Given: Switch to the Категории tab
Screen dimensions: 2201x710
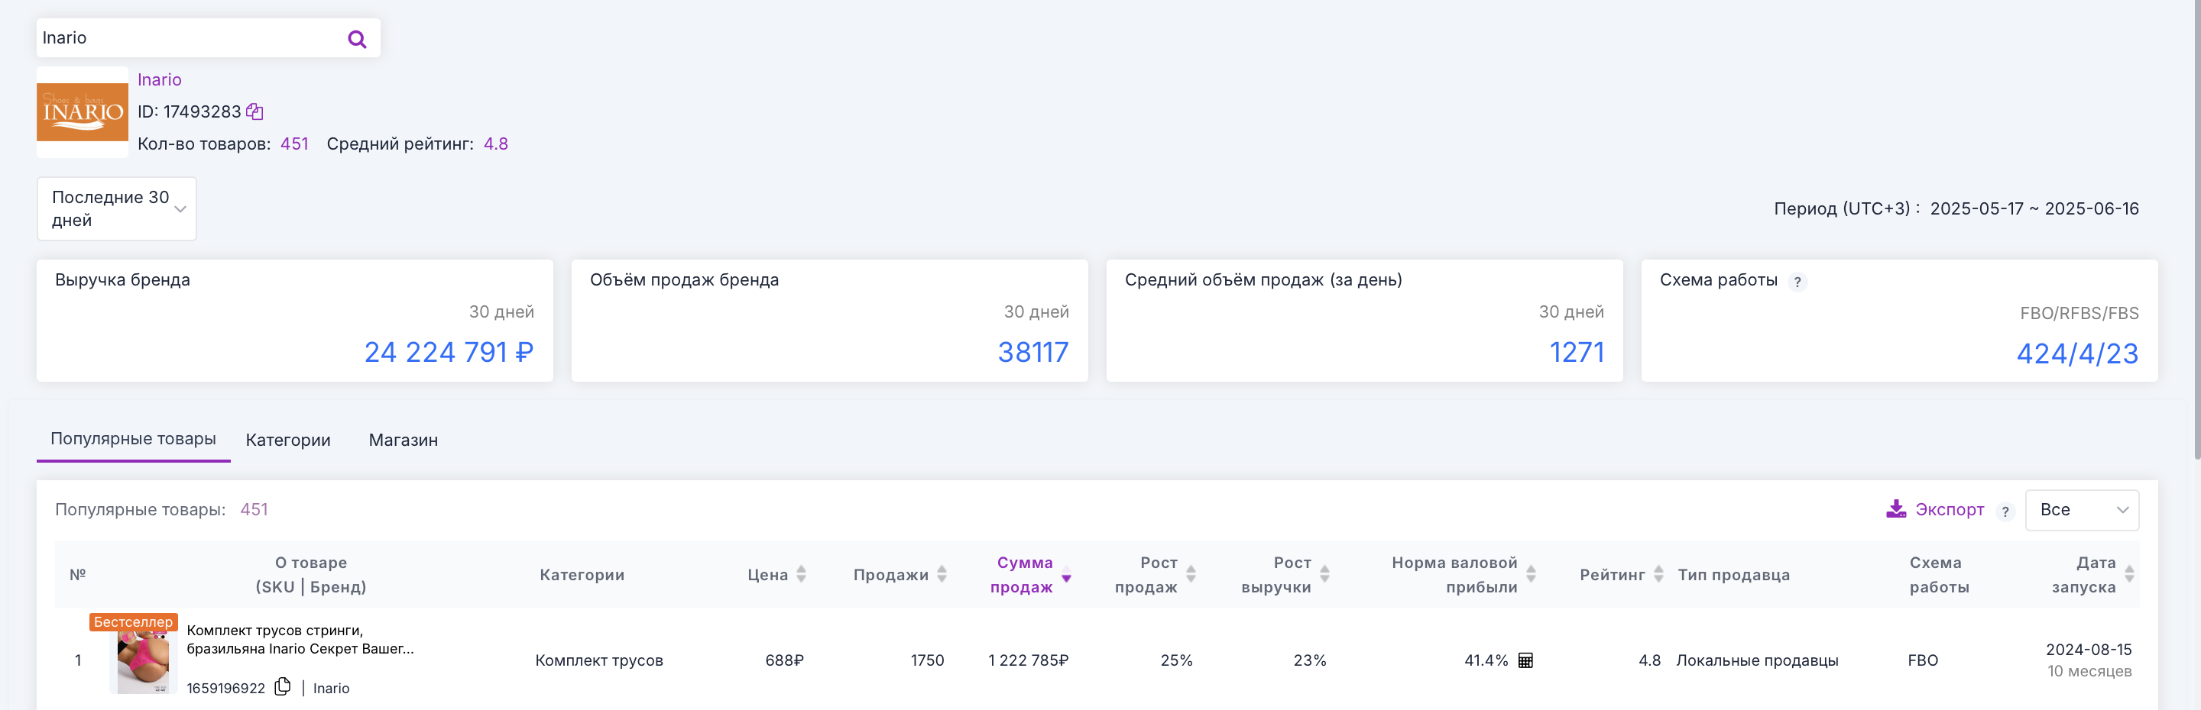Looking at the screenshot, I should [288, 441].
